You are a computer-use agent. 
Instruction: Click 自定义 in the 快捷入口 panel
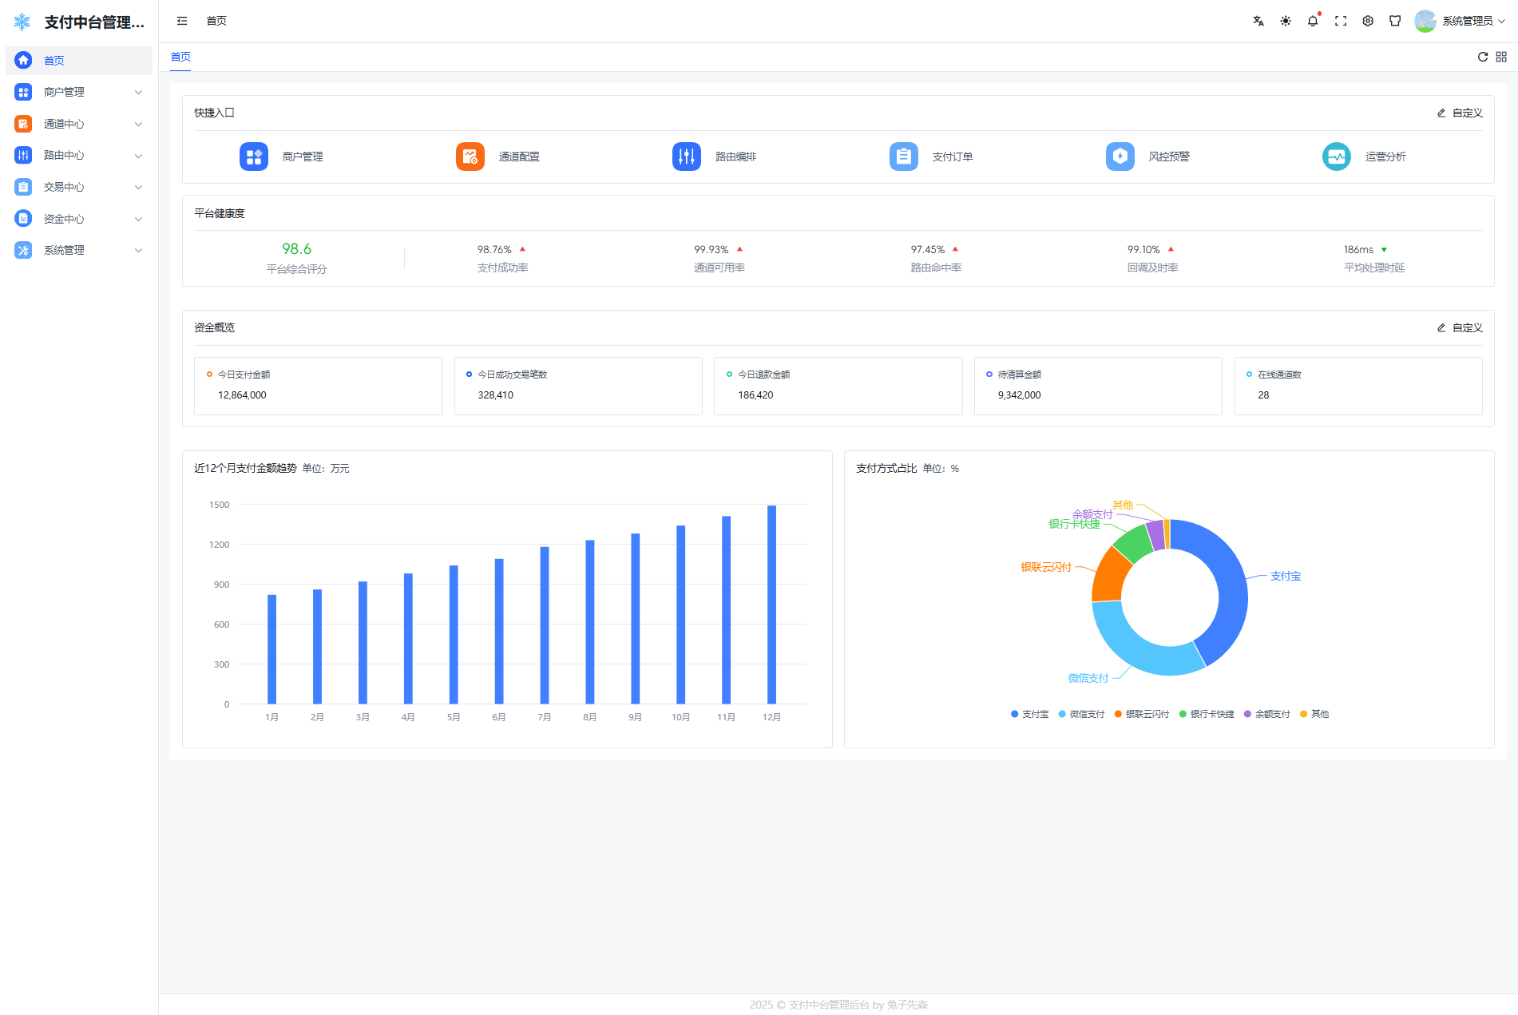pyautogui.click(x=1459, y=113)
